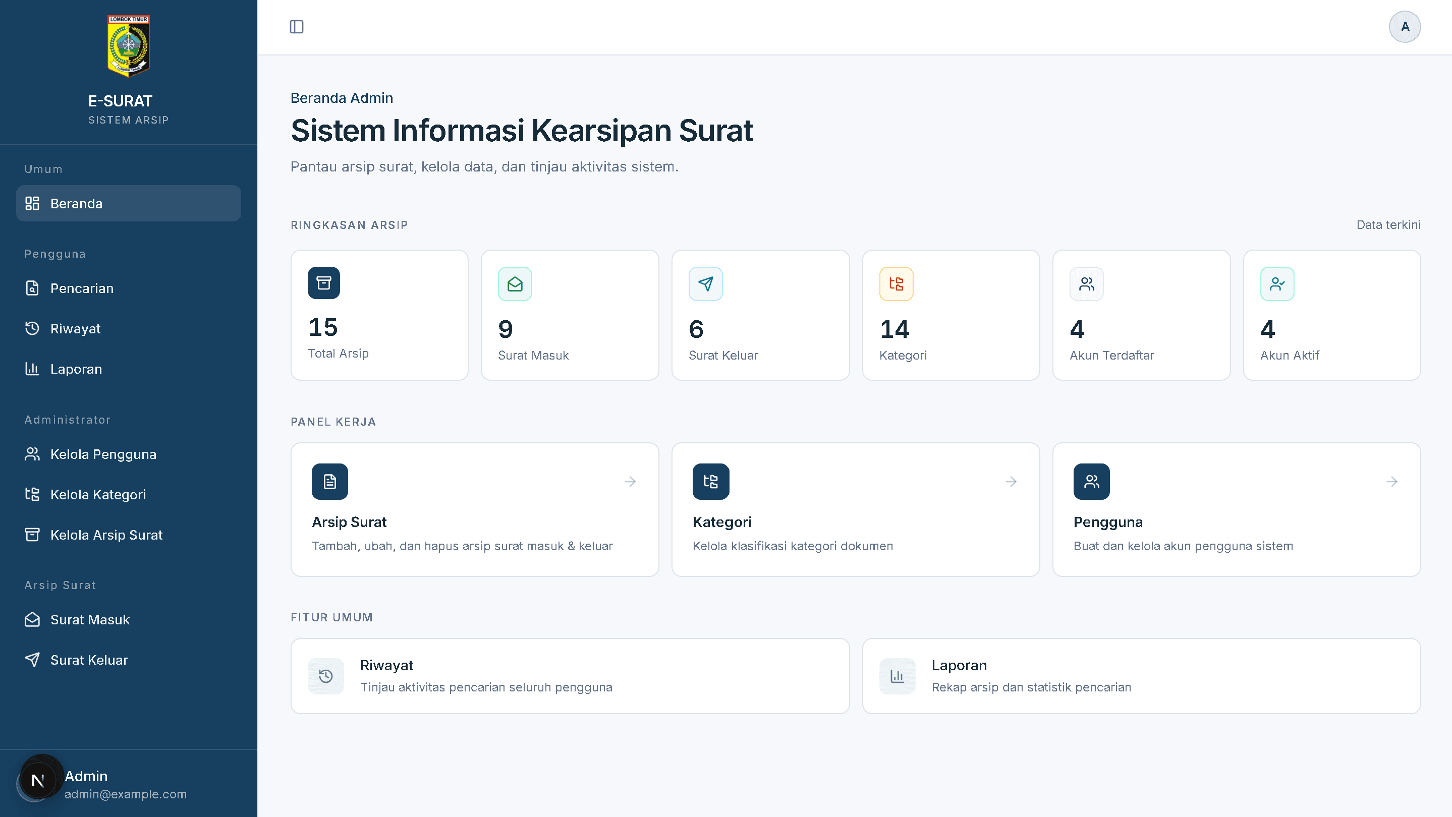Viewport: 1452px width, 817px height.
Task: Click the Akun Aktif label
Action: 1290,356
